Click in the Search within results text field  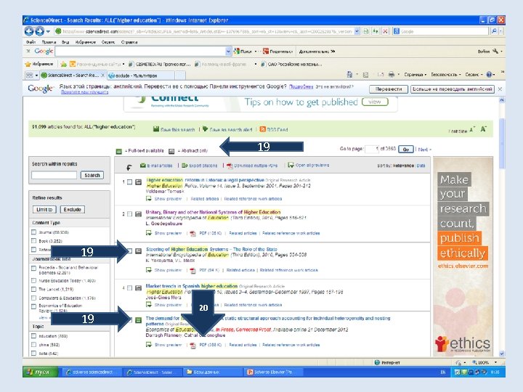click(x=54, y=175)
